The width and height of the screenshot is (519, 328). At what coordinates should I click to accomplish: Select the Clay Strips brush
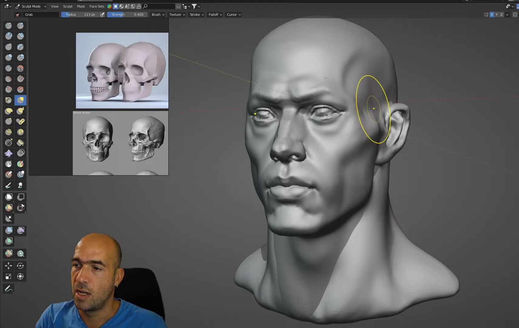click(20, 36)
